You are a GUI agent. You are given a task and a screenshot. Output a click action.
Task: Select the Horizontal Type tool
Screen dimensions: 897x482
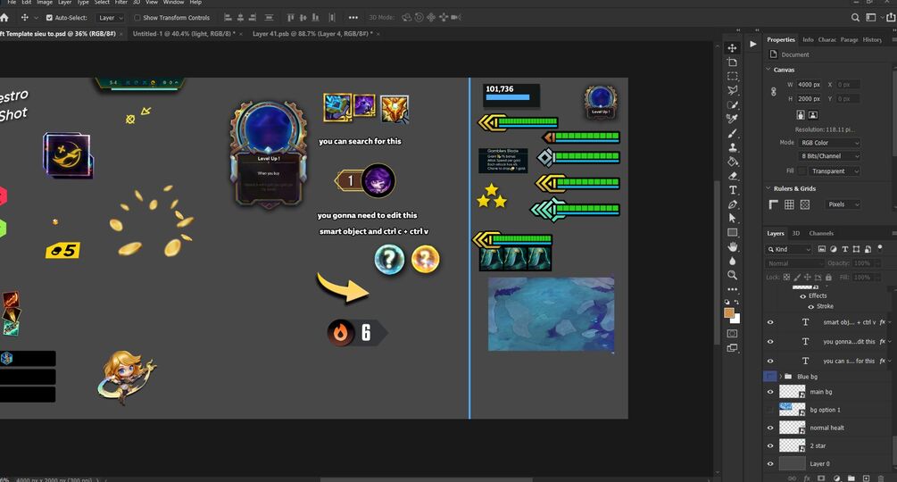(732, 190)
